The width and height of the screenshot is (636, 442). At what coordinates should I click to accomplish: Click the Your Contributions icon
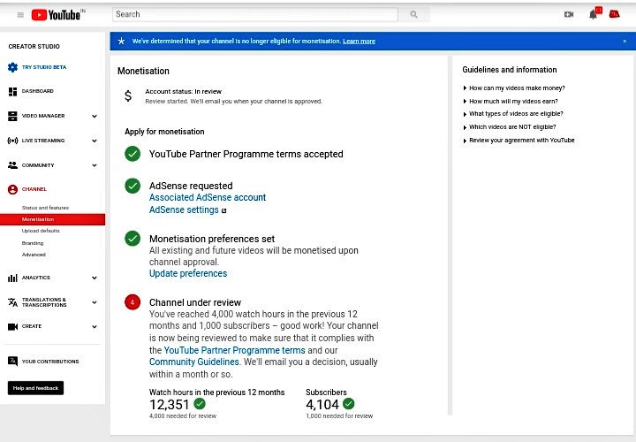[x=12, y=362]
